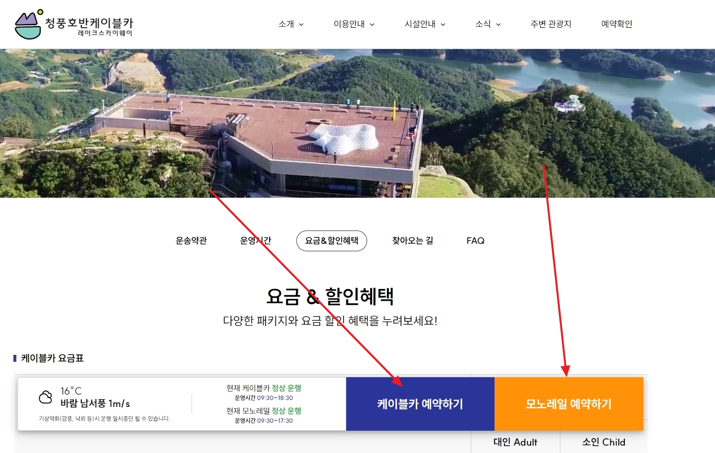Open the 주변 관광지 menu item
715x453 pixels.
550,24
